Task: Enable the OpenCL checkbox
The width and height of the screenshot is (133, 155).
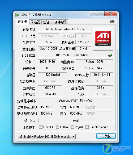Action: 41,127
